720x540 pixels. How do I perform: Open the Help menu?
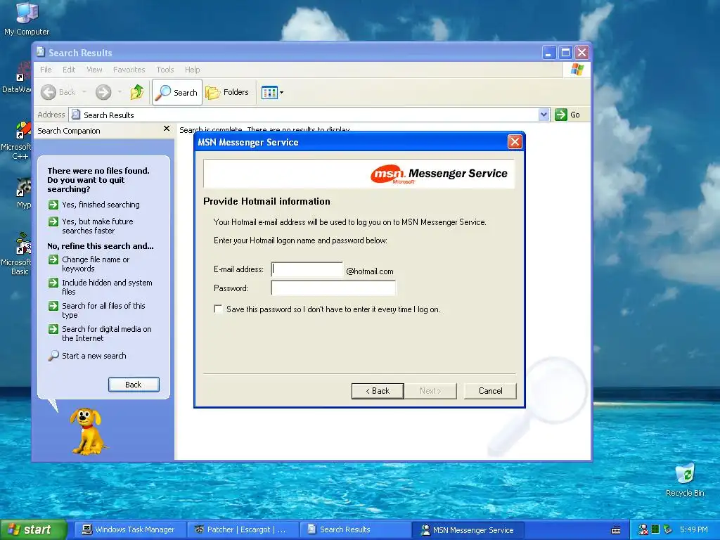[x=193, y=70]
